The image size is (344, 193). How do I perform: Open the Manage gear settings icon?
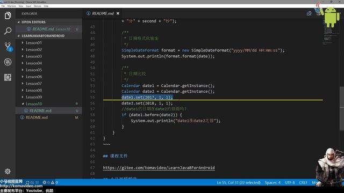8,171
